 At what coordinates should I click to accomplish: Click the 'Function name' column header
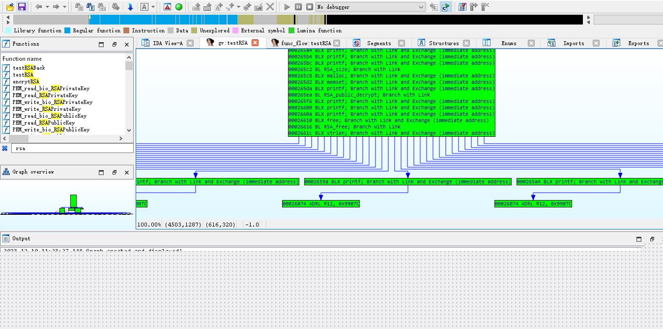(22, 59)
